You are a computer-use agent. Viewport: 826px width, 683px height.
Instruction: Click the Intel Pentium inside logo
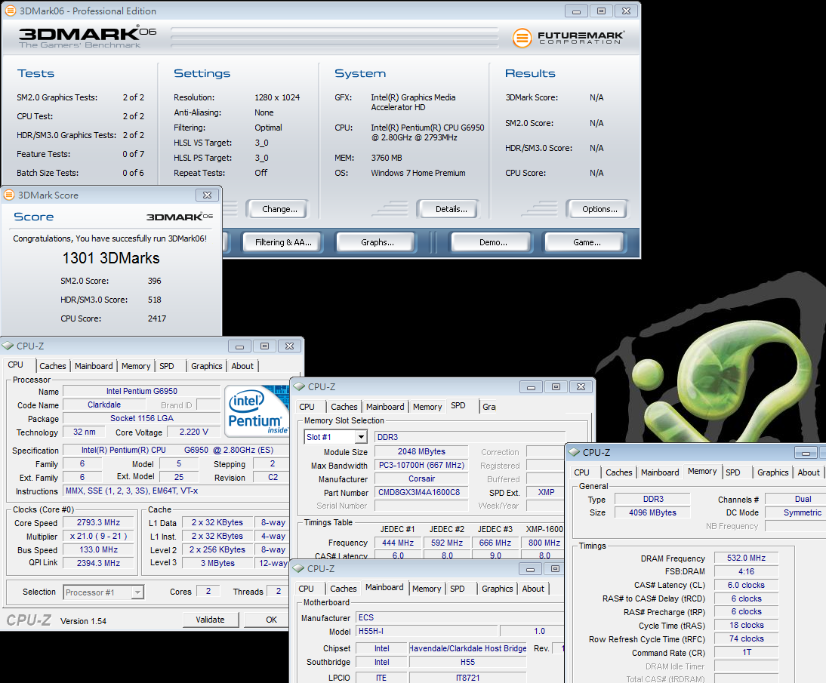(256, 411)
